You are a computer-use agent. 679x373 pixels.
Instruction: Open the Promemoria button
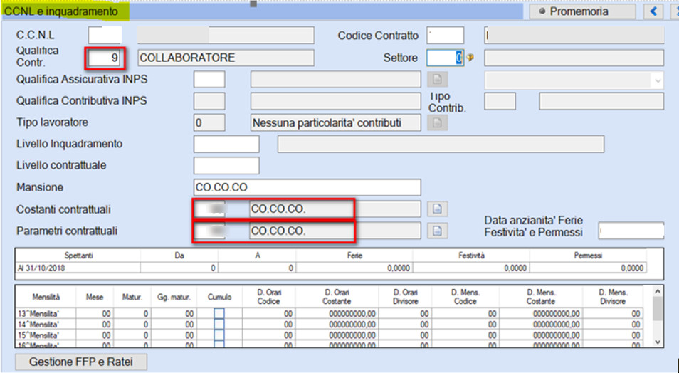click(582, 11)
